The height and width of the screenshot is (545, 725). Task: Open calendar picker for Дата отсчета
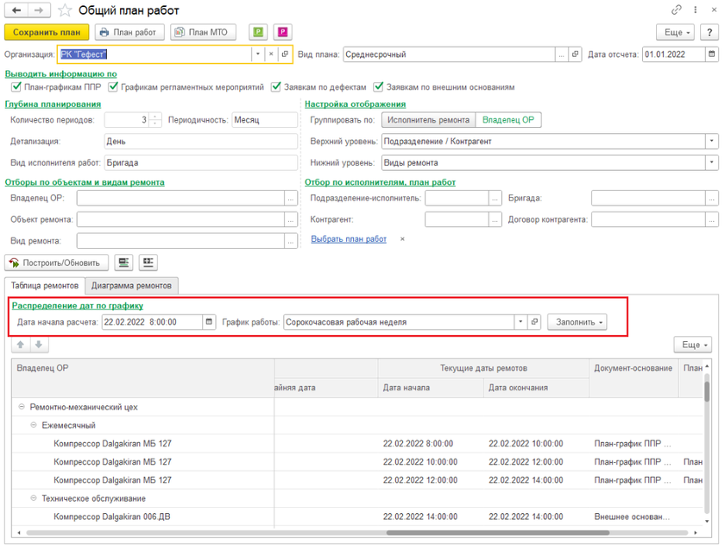point(712,54)
